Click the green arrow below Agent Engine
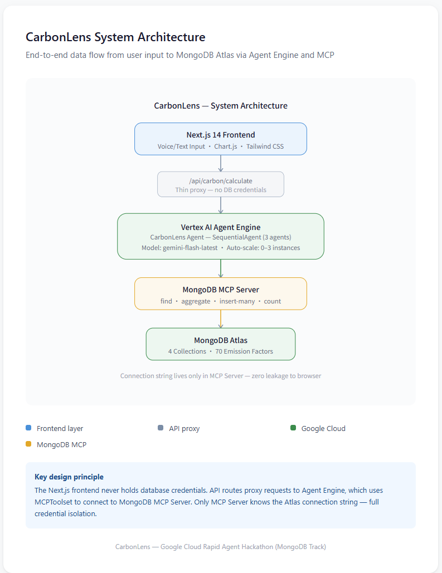 click(221, 268)
